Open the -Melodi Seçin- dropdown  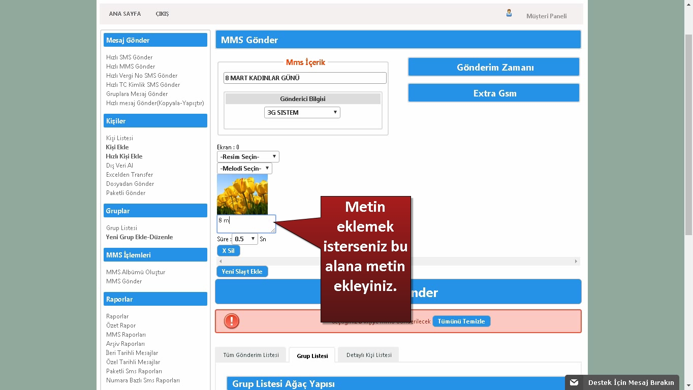pyautogui.click(x=244, y=168)
